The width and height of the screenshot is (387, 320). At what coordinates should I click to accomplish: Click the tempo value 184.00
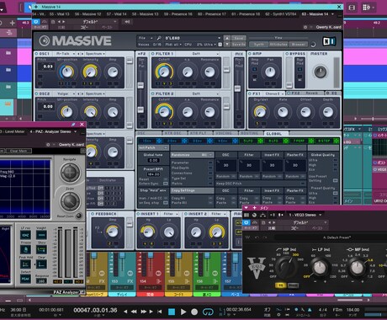[x=353, y=310]
